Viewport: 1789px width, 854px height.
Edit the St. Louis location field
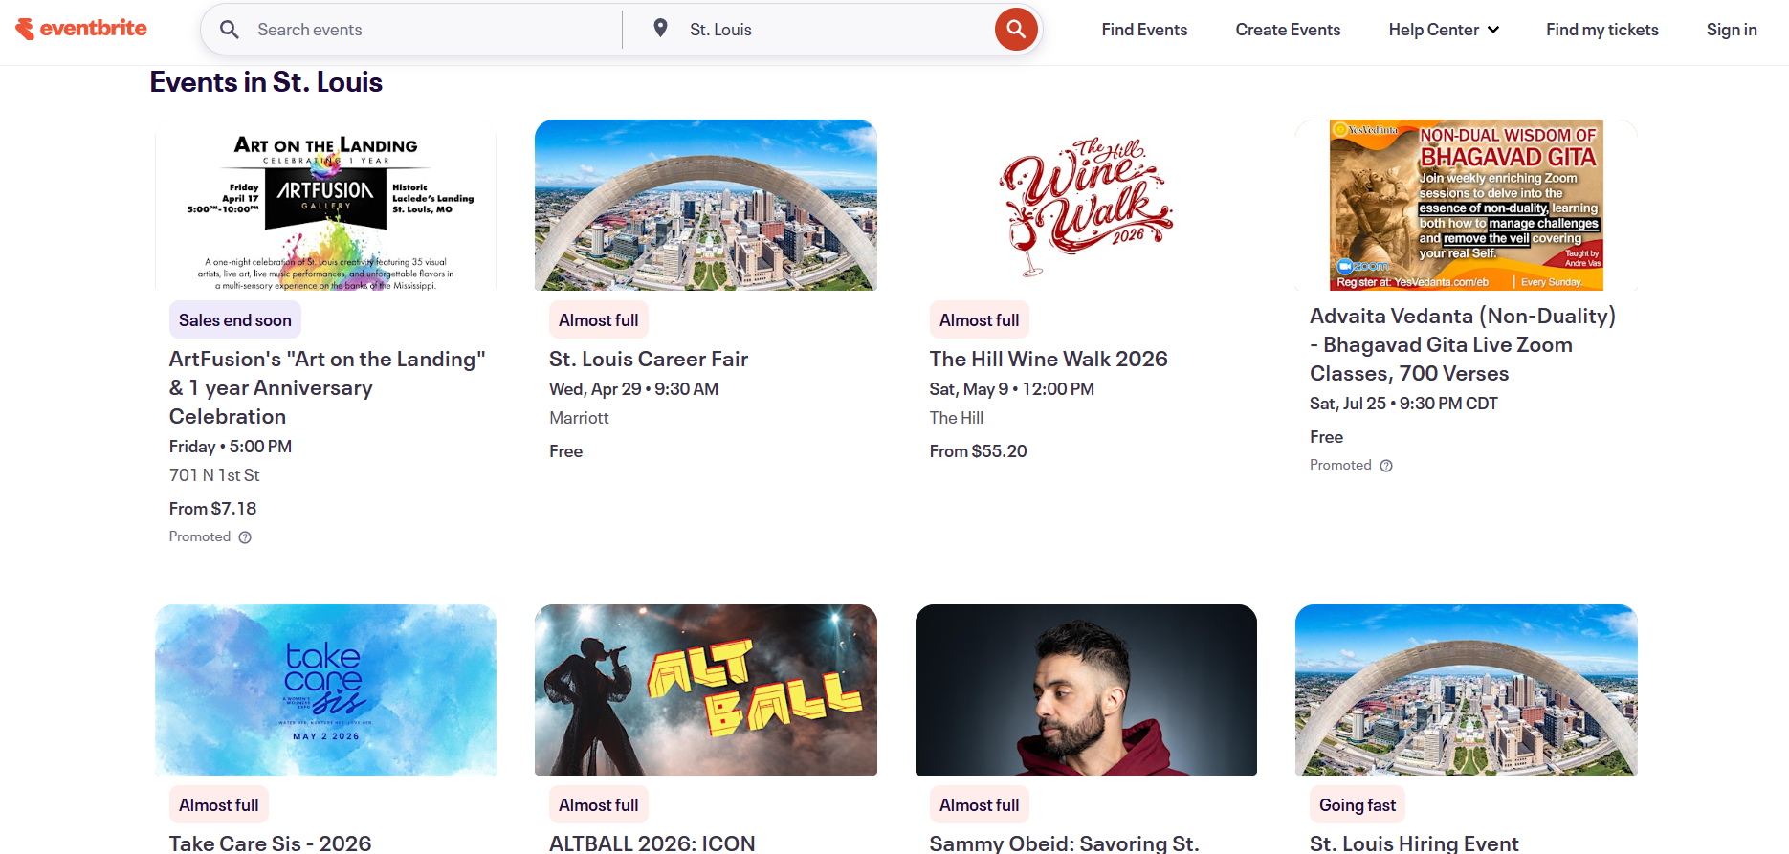click(832, 30)
